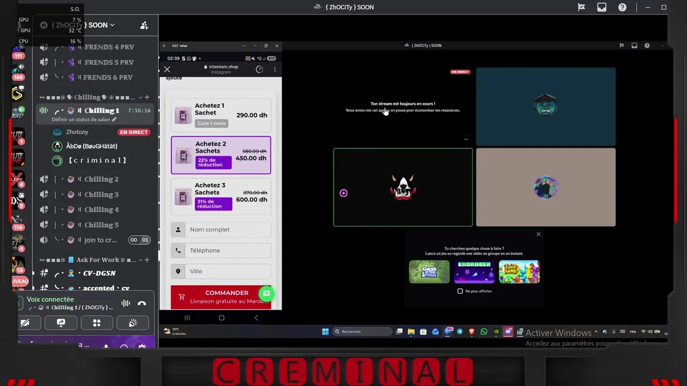Open Telegram from the shared taskbar
Screen dimensions: 687x386
pos(459,332)
